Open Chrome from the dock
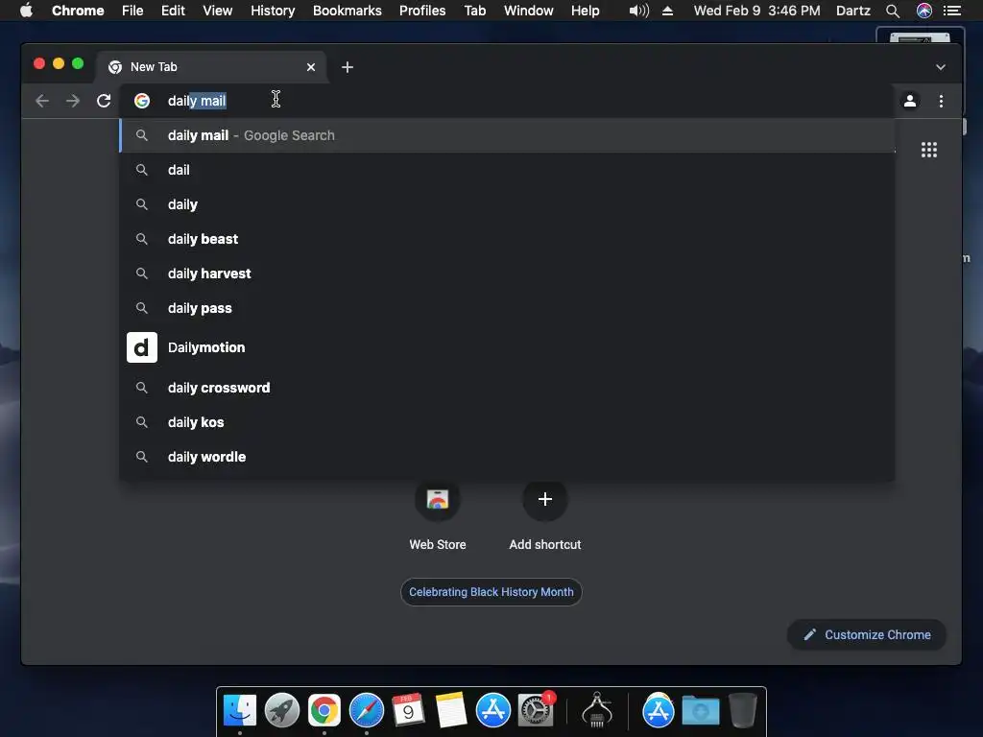This screenshot has width=983, height=737. (x=324, y=710)
